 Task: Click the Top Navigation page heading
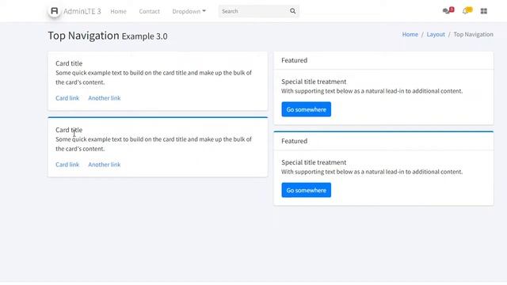coord(83,36)
